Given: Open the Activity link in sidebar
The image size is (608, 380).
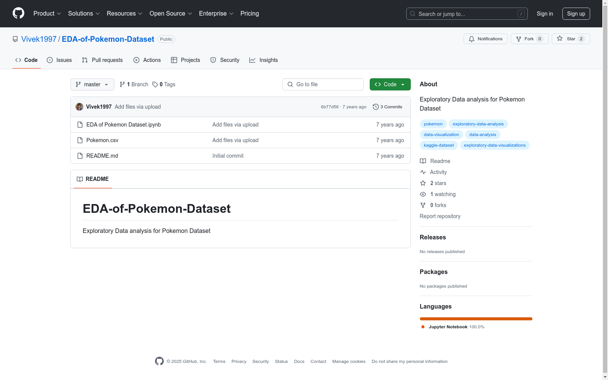Looking at the screenshot, I should 433,172.
